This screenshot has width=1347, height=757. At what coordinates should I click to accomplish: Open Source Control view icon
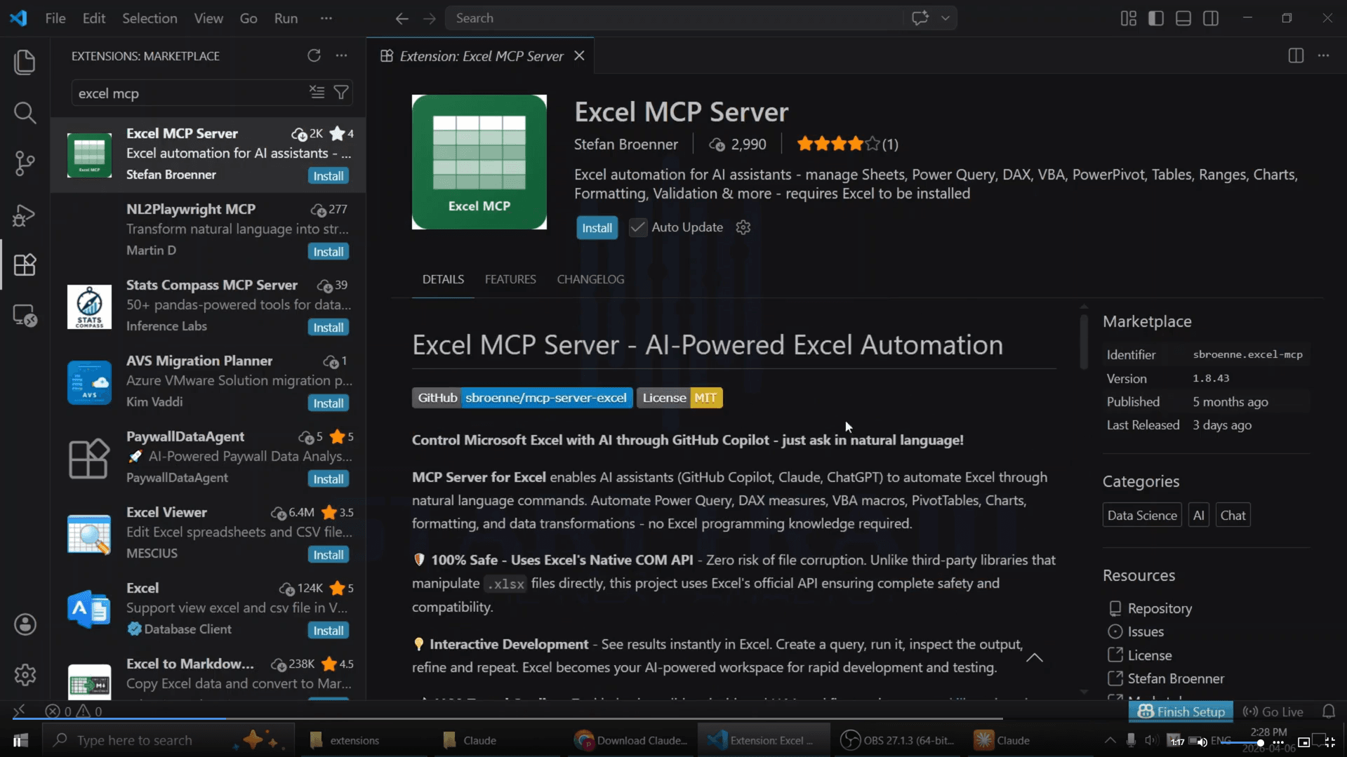click(25, 163)
